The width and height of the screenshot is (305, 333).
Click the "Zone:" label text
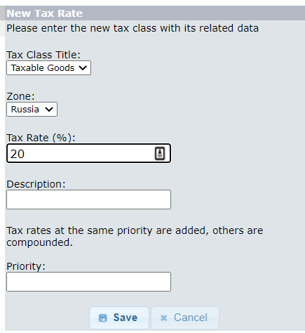click(x=20, y=96)
